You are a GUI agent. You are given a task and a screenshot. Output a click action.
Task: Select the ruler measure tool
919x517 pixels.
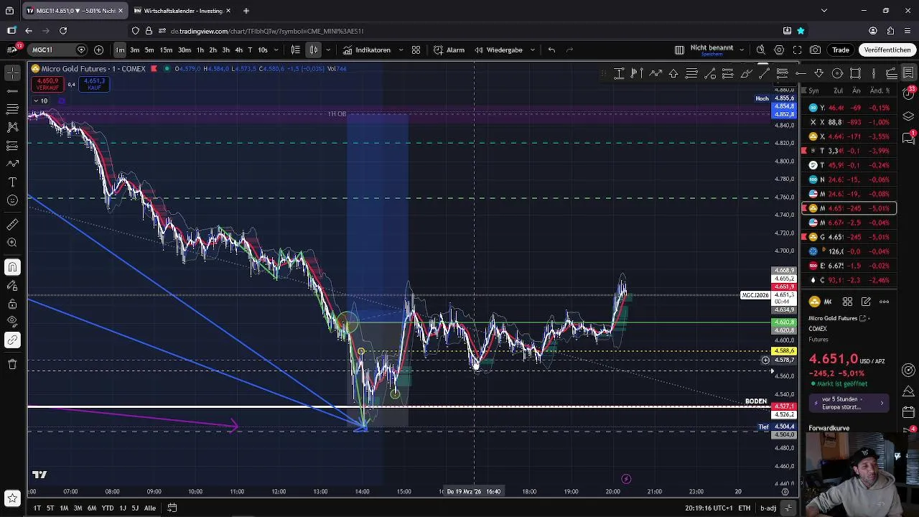(x=12, y=225)
